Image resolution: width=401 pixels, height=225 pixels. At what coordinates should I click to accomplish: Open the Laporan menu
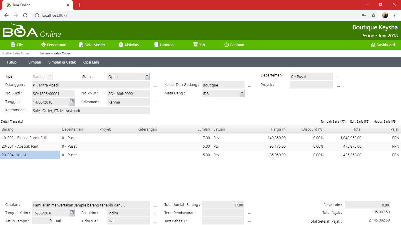pyautogui.click(x=164, y=45)
